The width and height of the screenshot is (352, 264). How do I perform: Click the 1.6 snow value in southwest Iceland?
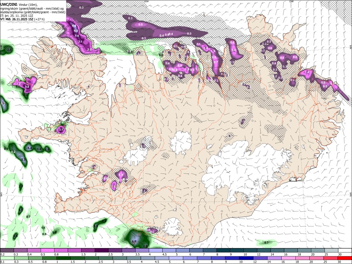114,187
